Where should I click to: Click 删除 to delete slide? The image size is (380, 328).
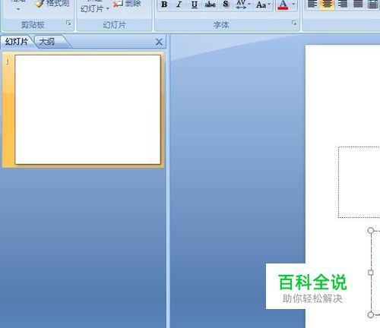(x=128, y=4)
